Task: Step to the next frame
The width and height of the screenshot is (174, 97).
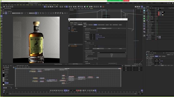Action: point(58,91)
